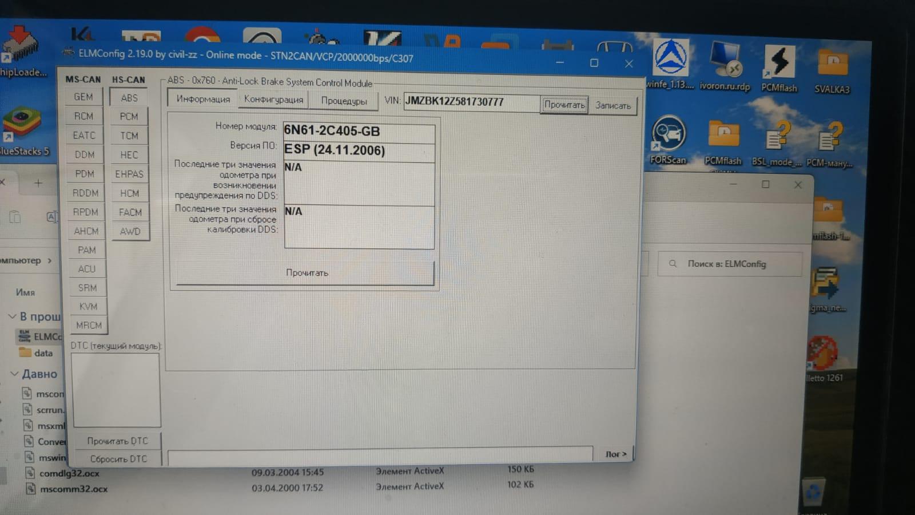Click the VIN input field
Image resolution: width=915 pixels, height=515 pixels.
point(471,102)
